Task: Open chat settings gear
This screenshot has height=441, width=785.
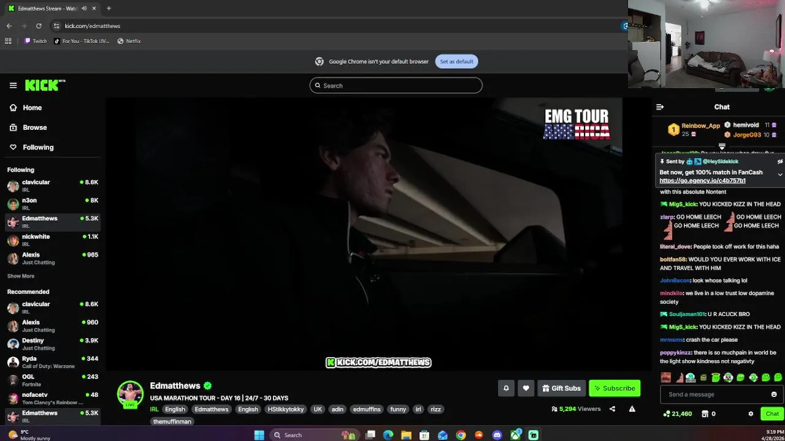Action: tap(751, 414)
